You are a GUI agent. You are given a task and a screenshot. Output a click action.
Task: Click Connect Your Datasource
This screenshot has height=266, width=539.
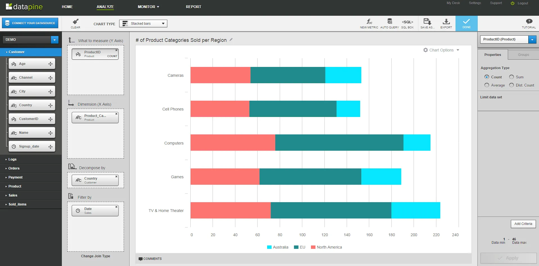(x=30, y=23)
